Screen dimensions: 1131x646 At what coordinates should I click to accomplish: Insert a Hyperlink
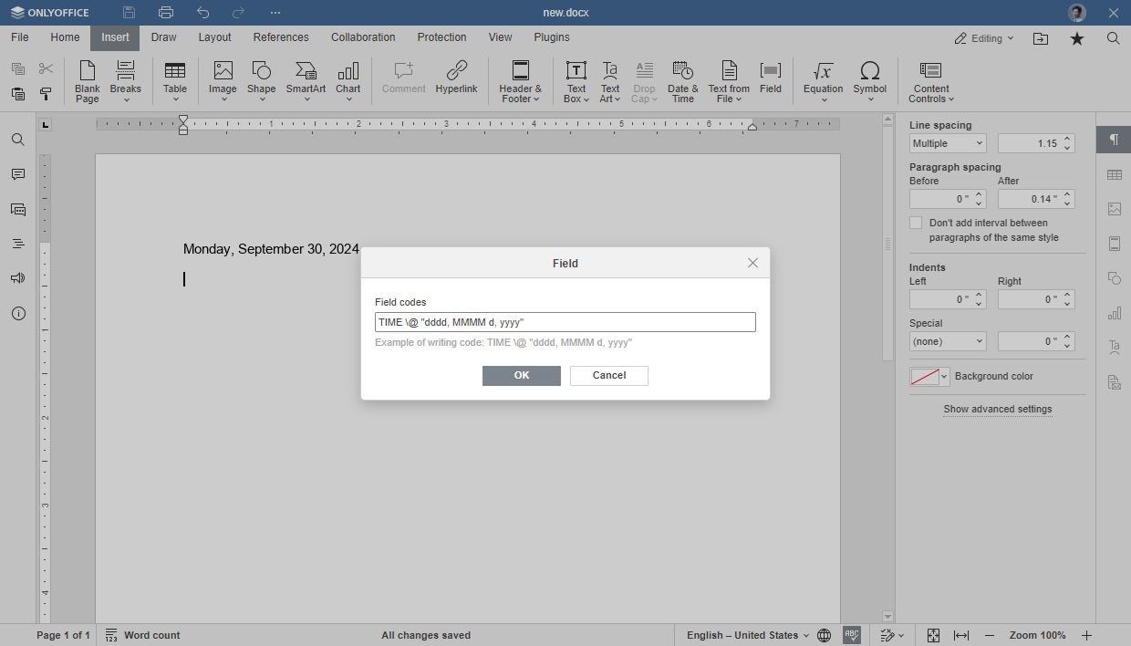point(456,78)
